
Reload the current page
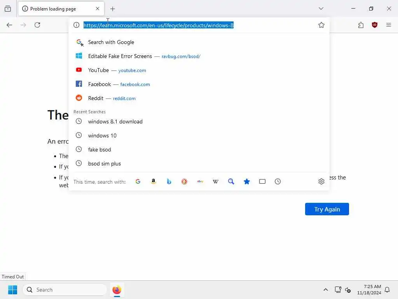click(37, 25)
